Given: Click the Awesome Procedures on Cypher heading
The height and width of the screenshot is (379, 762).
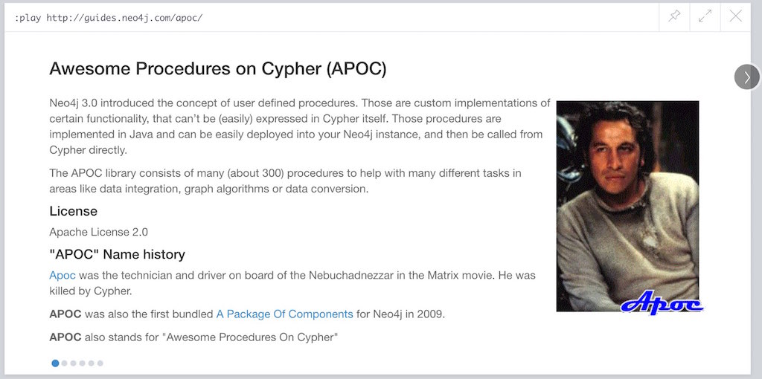Looking at the screenshot, I should [x=218, y=69].
